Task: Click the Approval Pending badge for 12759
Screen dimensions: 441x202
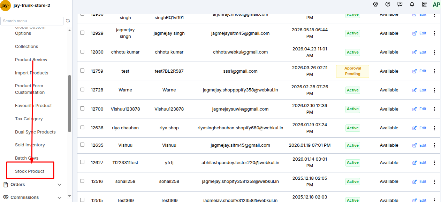Action: pos(352,71)
